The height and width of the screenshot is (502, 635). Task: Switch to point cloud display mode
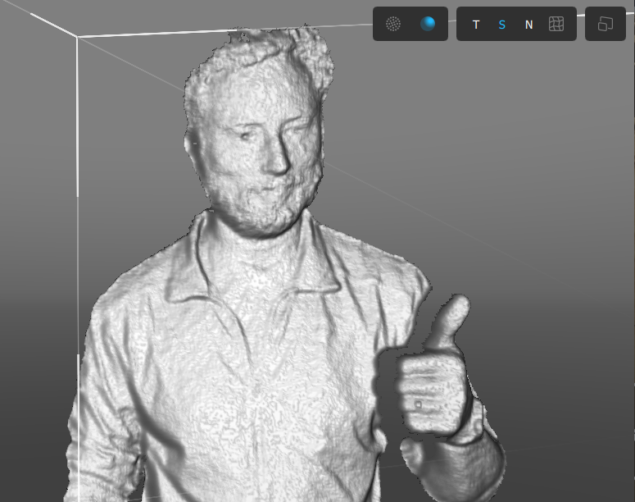click(x=393, y=24)
